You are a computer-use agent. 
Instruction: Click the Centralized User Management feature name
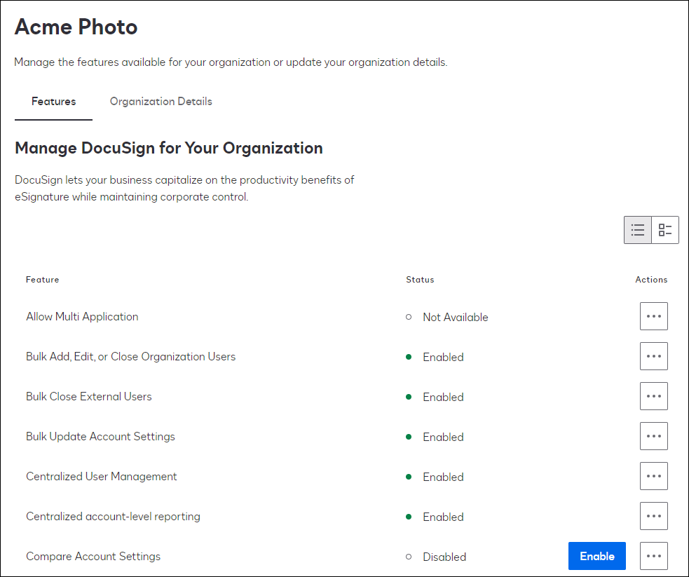(x=101, y=477)
